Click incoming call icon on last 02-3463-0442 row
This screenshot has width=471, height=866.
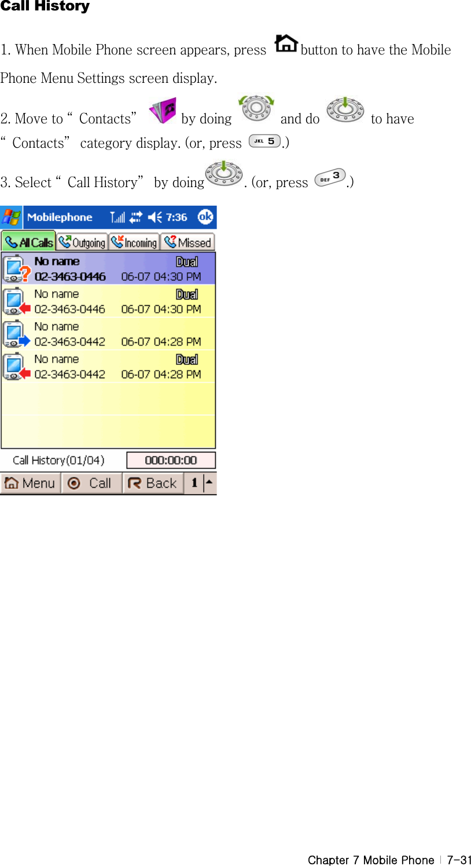[16, 366]
